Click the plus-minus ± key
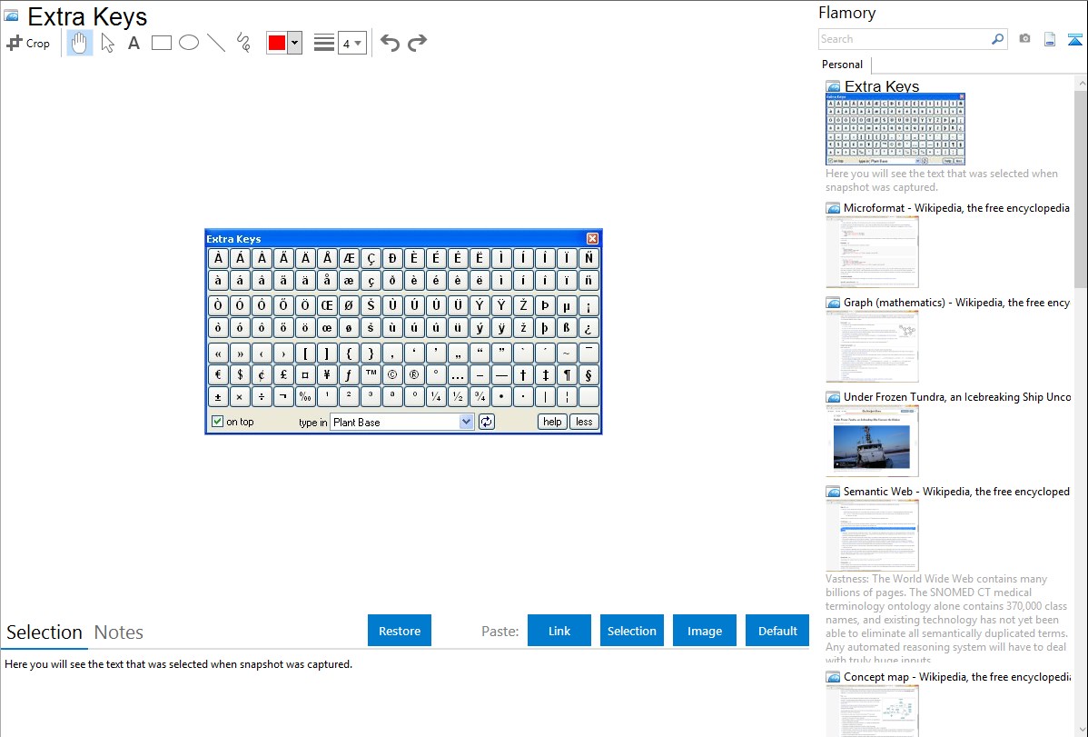1088x737 pixels. (x=218, y=396)
